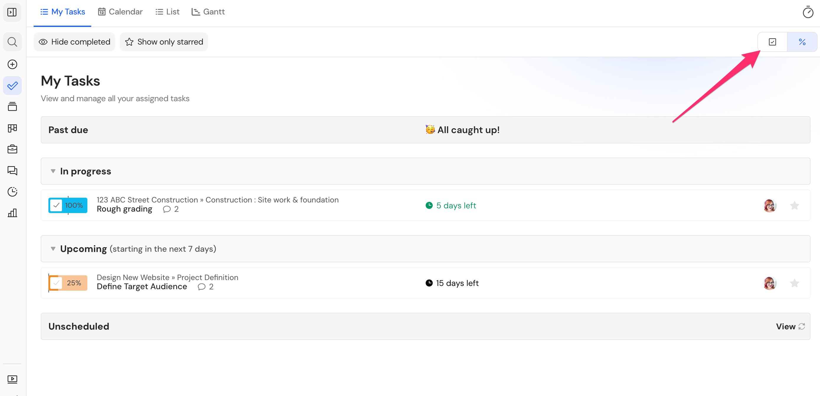Open the bar chart reports icon

click(x=12, y=213)
